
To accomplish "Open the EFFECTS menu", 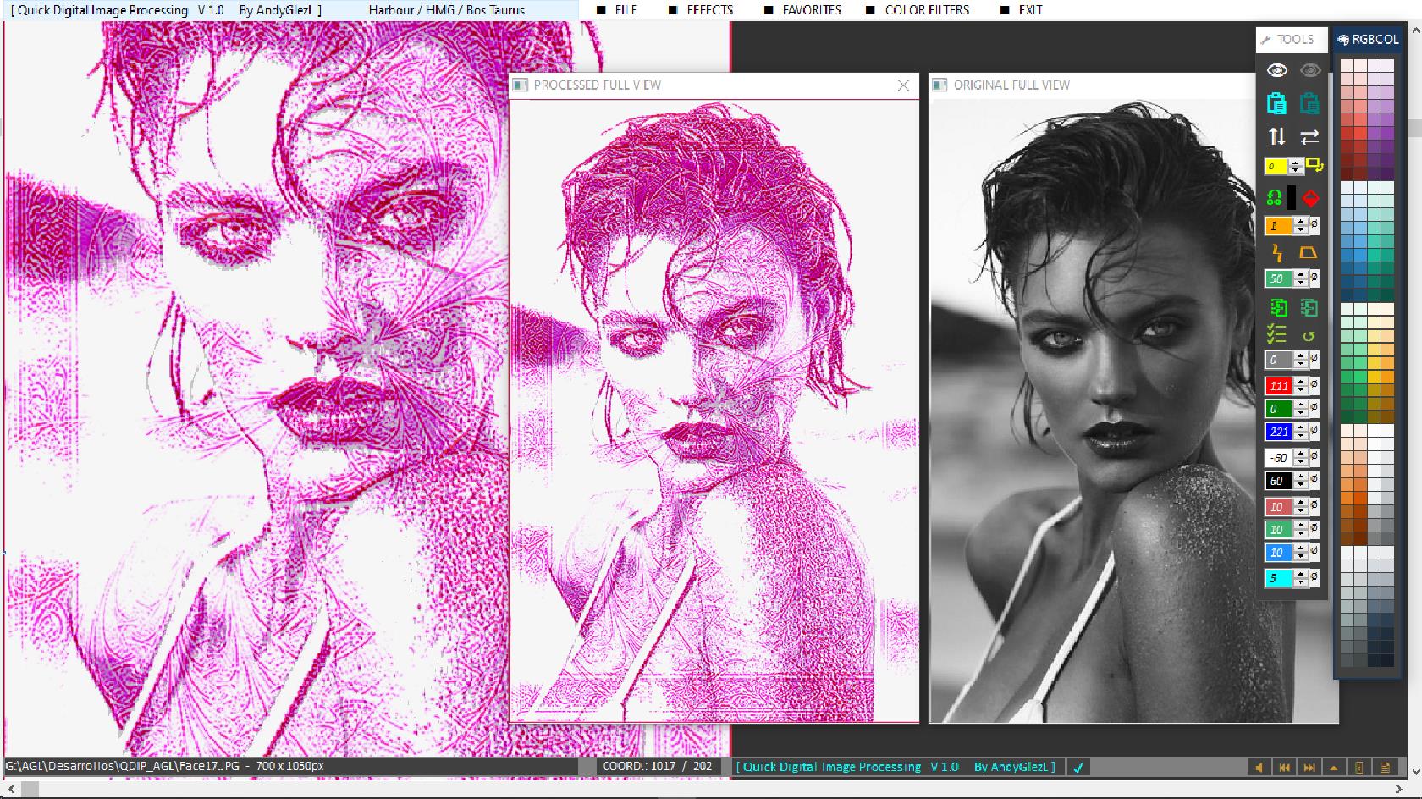I will pos(709,10).
